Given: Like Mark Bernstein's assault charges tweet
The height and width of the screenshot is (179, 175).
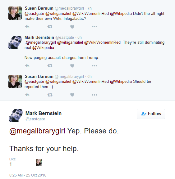Looking at the screenshot, I should pyautogui.click(x=72, y=66).
